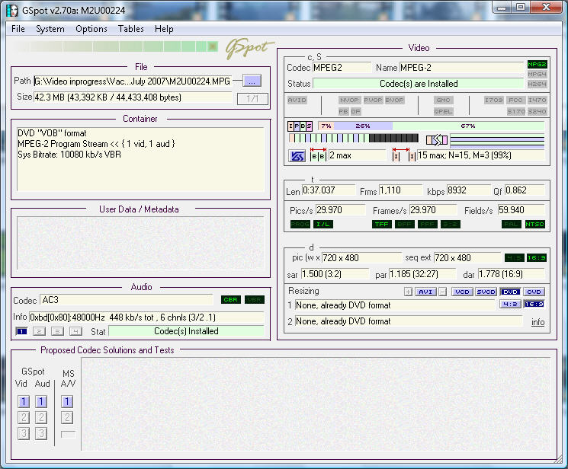Click the MPG2 codec indicator
Viewport: 568px width, 469px height.
(x=537, y=65)
